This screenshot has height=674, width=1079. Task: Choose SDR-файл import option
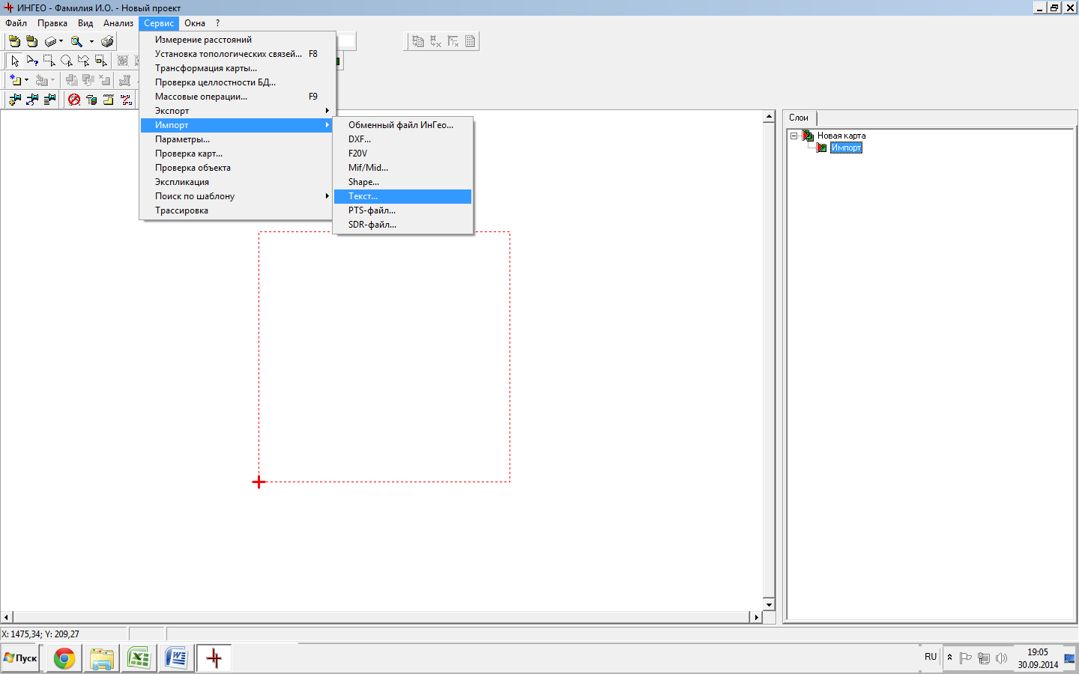click(403, 225)
